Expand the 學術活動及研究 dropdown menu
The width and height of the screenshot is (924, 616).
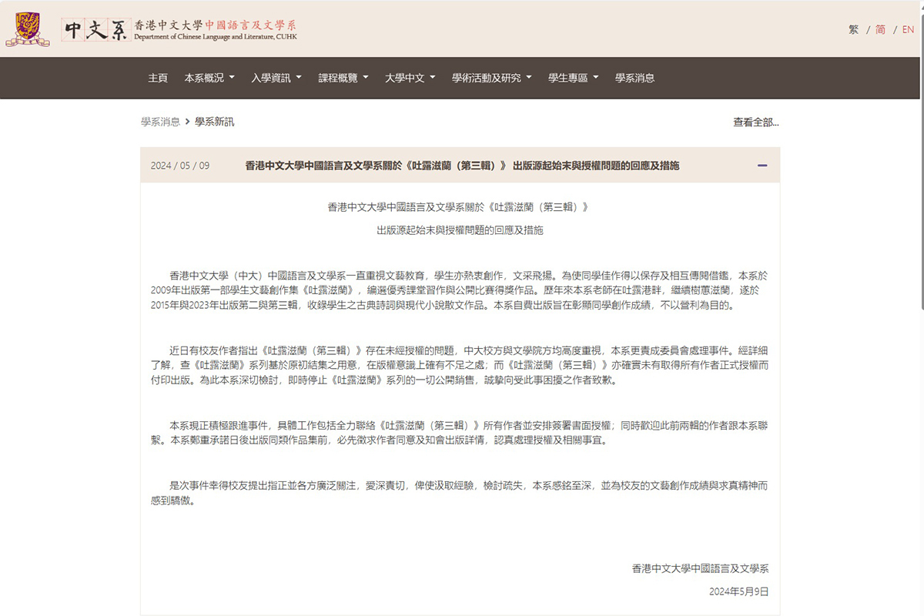click(491, 78)
